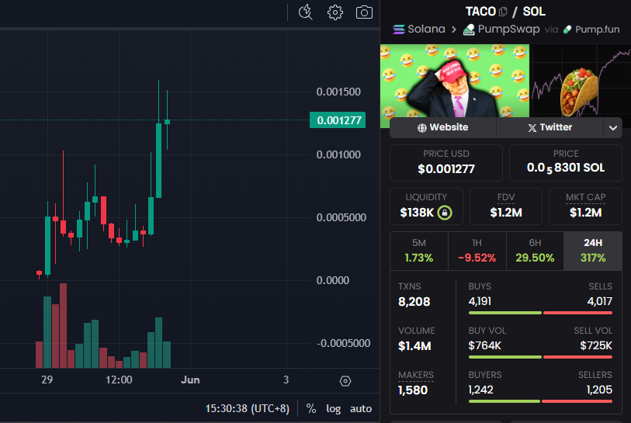
Task: Click the X logo on Twitter button
Action: point(532,127)
